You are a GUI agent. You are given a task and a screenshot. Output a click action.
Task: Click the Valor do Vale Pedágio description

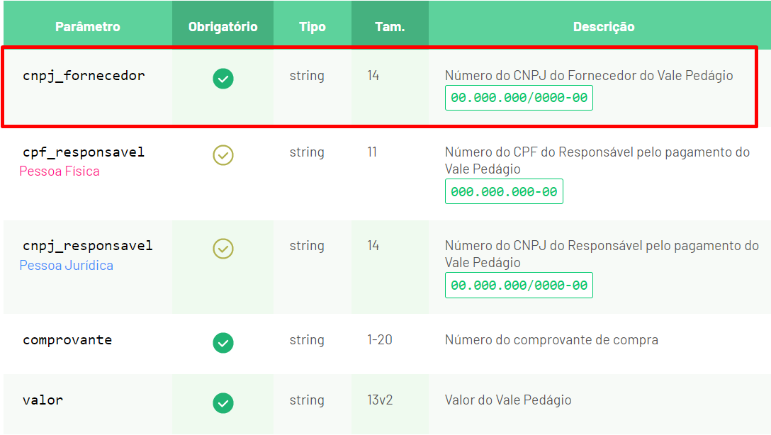pos(508,400)
